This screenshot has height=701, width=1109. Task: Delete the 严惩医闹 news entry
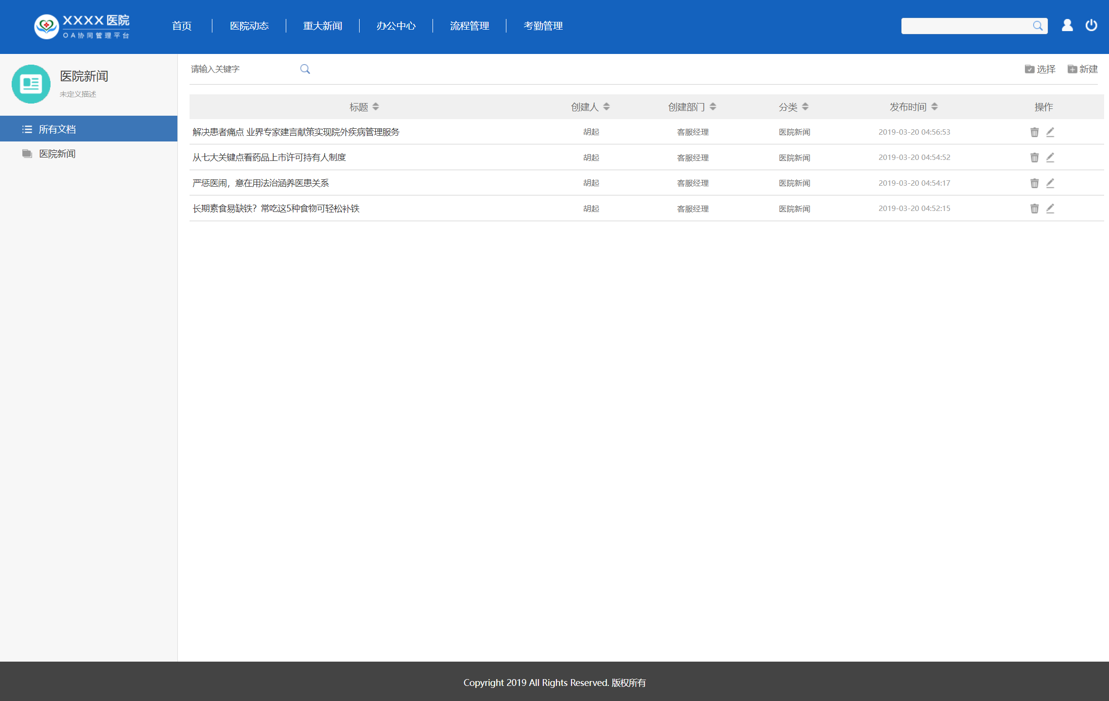(1034, 183)
